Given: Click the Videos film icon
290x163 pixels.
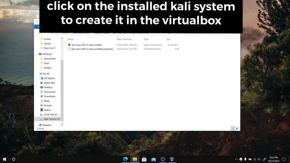Looking at the screenshot, I should [42, 110].
